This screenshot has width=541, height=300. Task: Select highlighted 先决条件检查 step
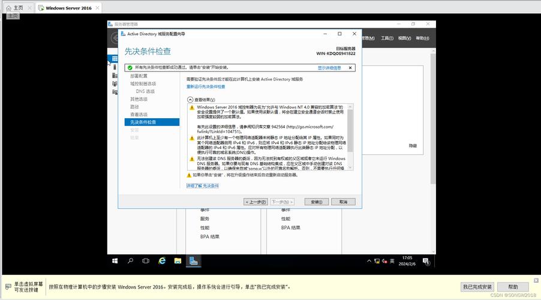(x=152, y=122)
